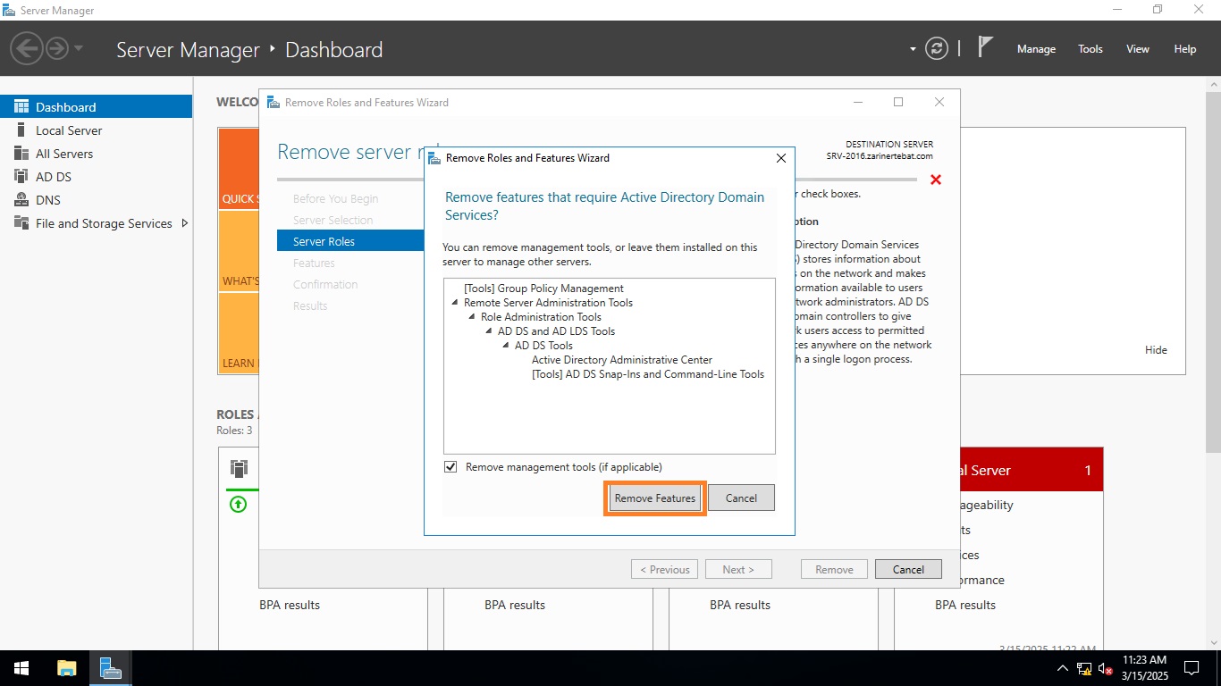Open the View menu
Image resolution: width=1221 pixels, height=686 pixels.
[1138, 49]
